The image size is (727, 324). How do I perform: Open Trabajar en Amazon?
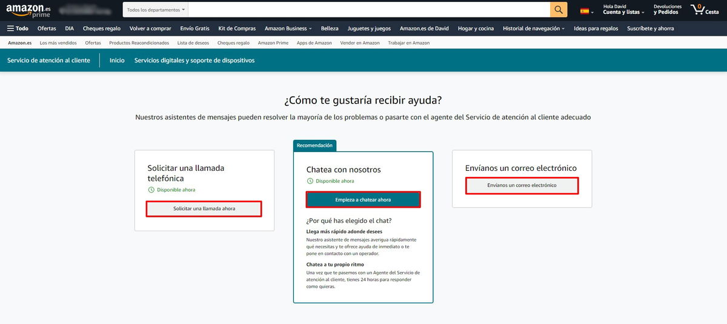pyautogui.click(x=409, y=43)
